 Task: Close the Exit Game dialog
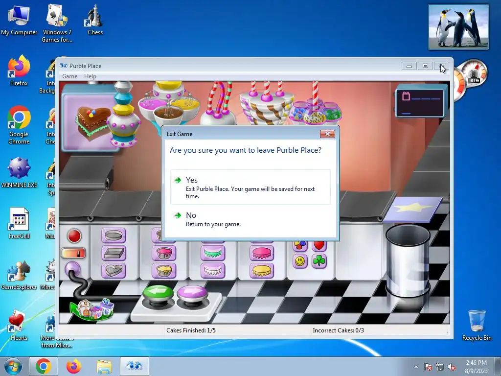(327, 134)
